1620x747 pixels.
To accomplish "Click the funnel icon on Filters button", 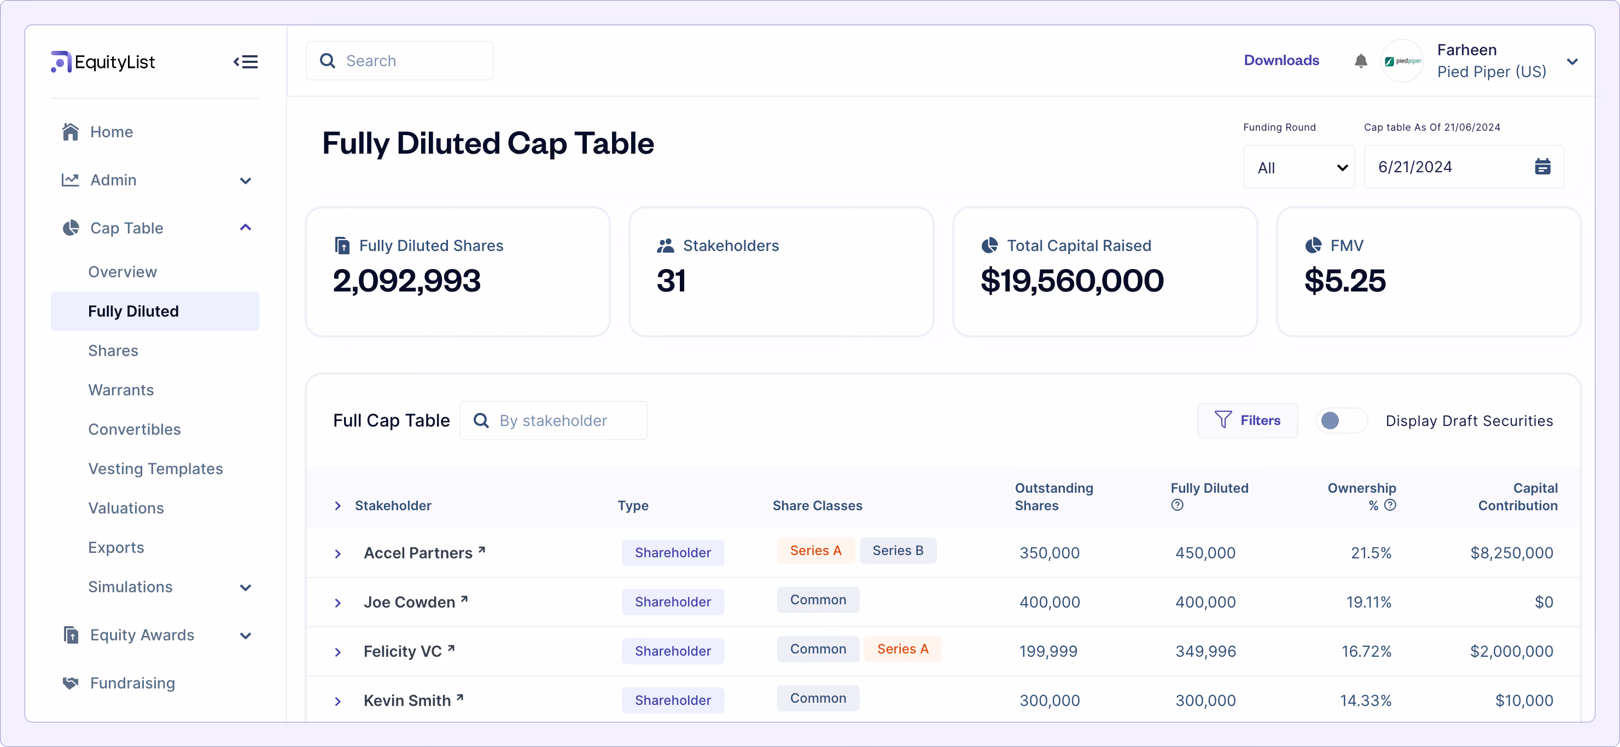I will coord(1223,419).
